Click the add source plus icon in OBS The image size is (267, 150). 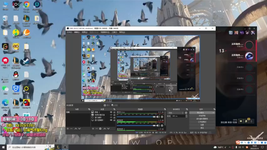93,129
